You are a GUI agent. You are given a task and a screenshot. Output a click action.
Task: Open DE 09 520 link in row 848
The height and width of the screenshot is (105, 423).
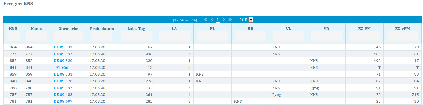(x=63, y=81)
